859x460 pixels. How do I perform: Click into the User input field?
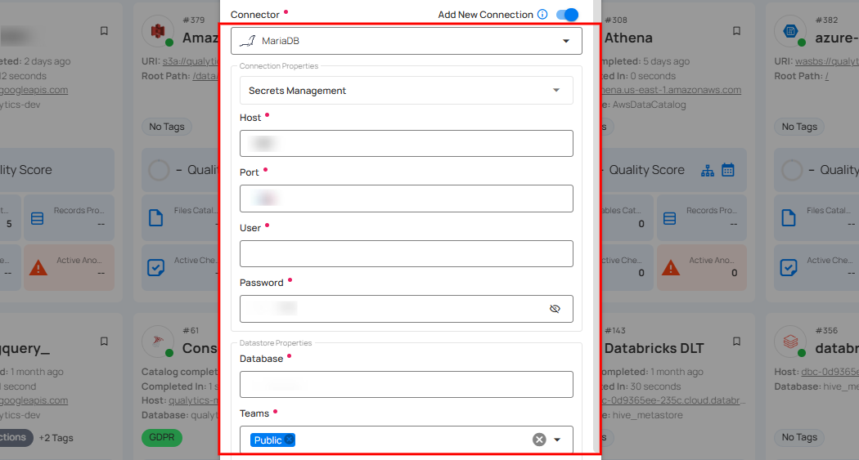pyautogui.click(x=407, y=254)
